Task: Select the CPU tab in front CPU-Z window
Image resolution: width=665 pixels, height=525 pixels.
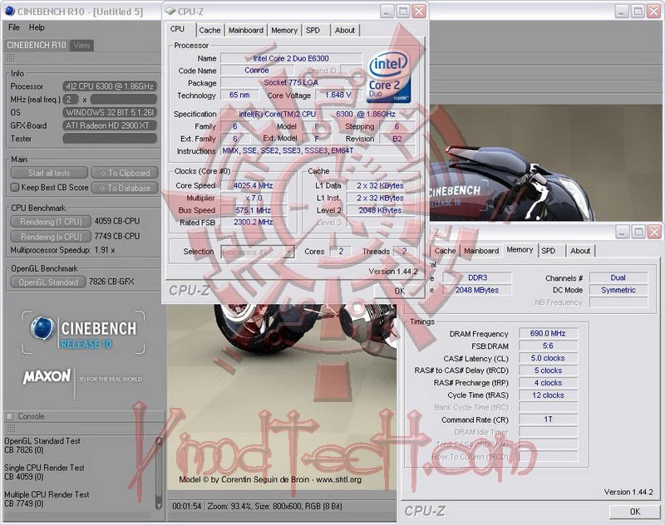Action: [x=177, y=29]
